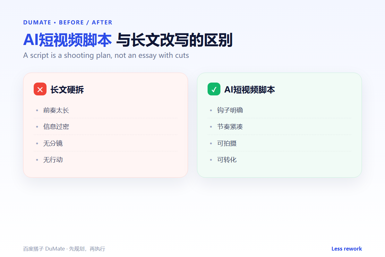Select the green card heading AI短视频脚本
Viewport: 385px width, 257px height.
coord(250,90)
